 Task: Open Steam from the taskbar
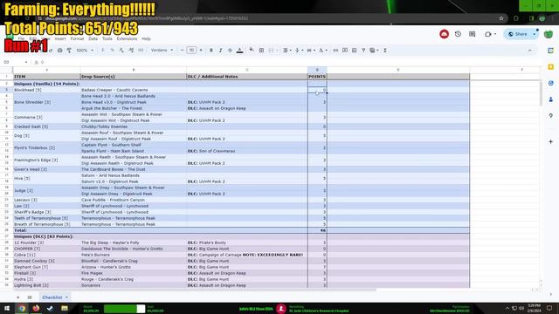click(50, 308)
